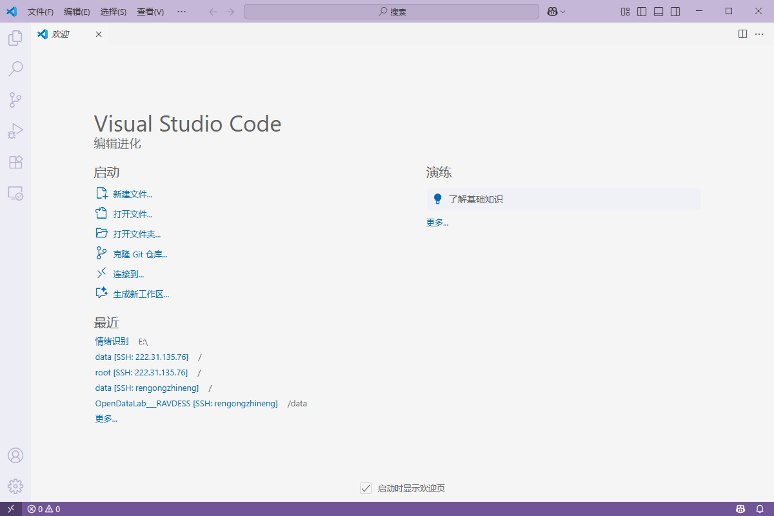This screenshot has height=516, width=774.
Task: Open the Copilot chat icon in title bar
Action: (552, 12)
